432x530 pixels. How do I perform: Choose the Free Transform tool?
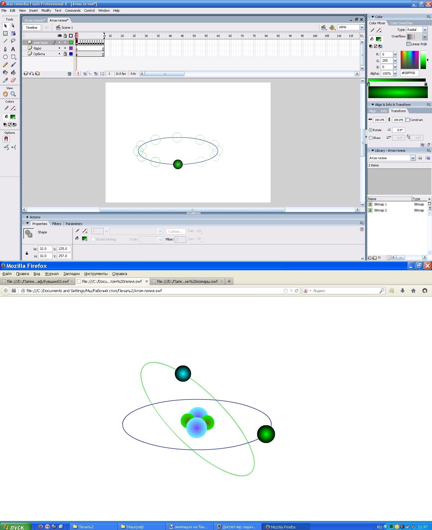pos(5,33)
